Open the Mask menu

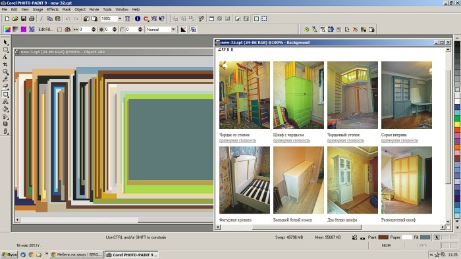click(66, 9)
